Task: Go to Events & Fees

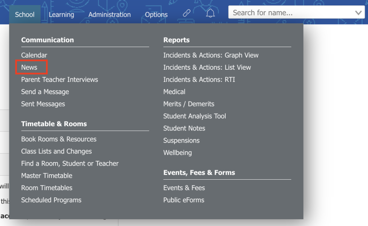Action: [184, 188]
